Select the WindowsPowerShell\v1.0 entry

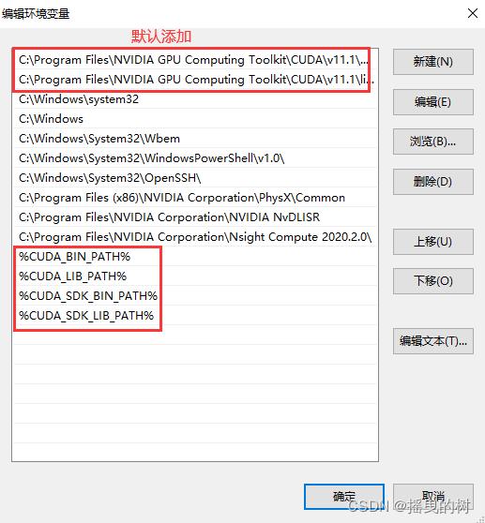click(x=195, y=158)
